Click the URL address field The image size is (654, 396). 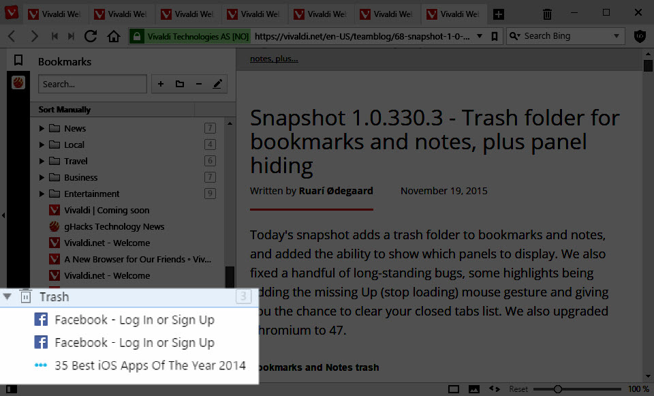tap(361, 36)
